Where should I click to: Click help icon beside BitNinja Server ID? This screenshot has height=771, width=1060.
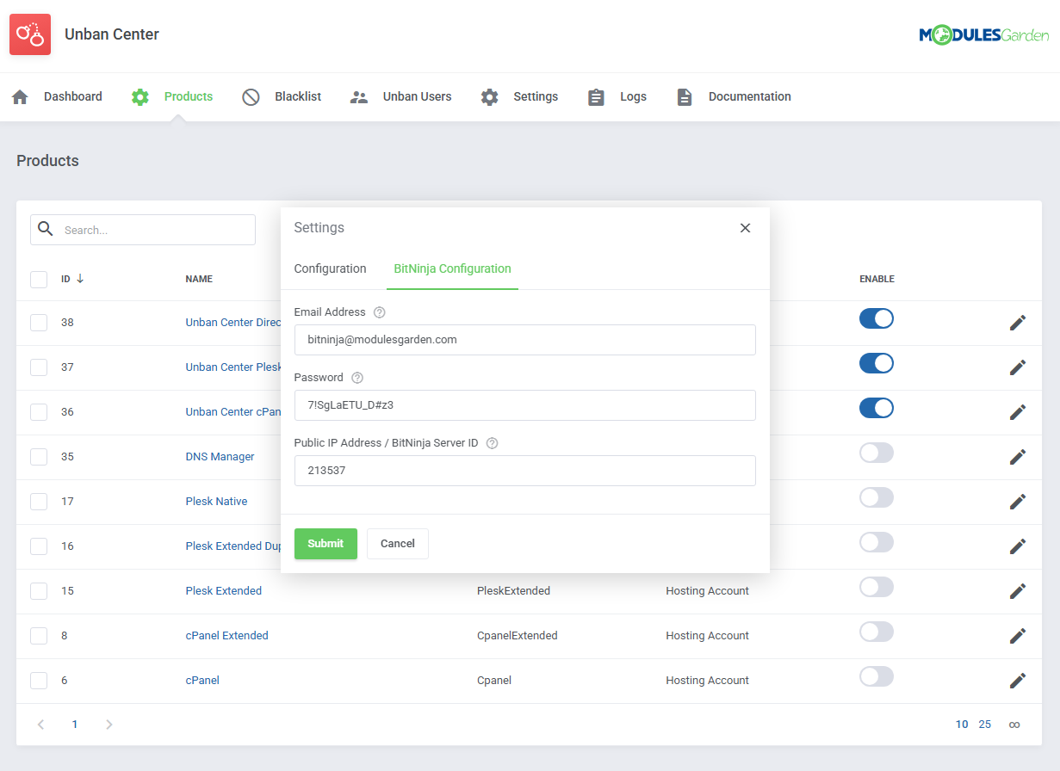493,443
